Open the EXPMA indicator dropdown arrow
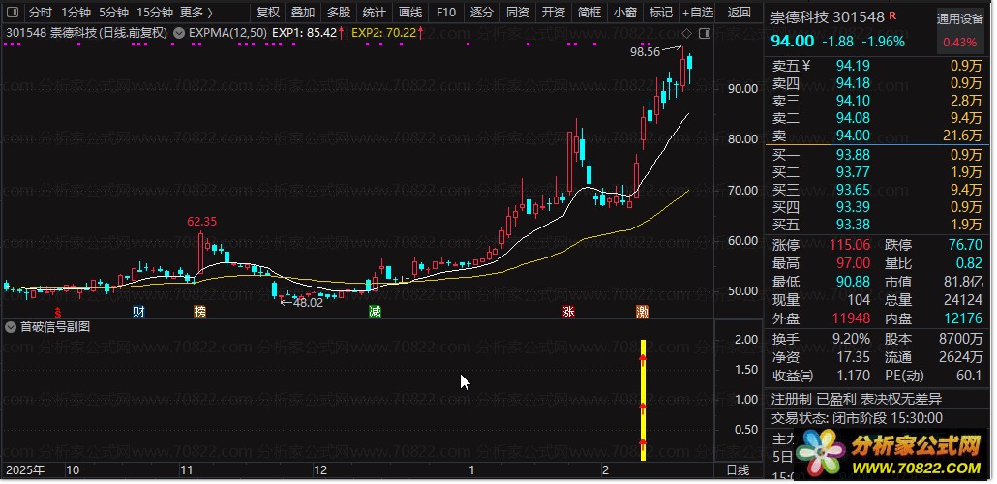 point(179,33)
